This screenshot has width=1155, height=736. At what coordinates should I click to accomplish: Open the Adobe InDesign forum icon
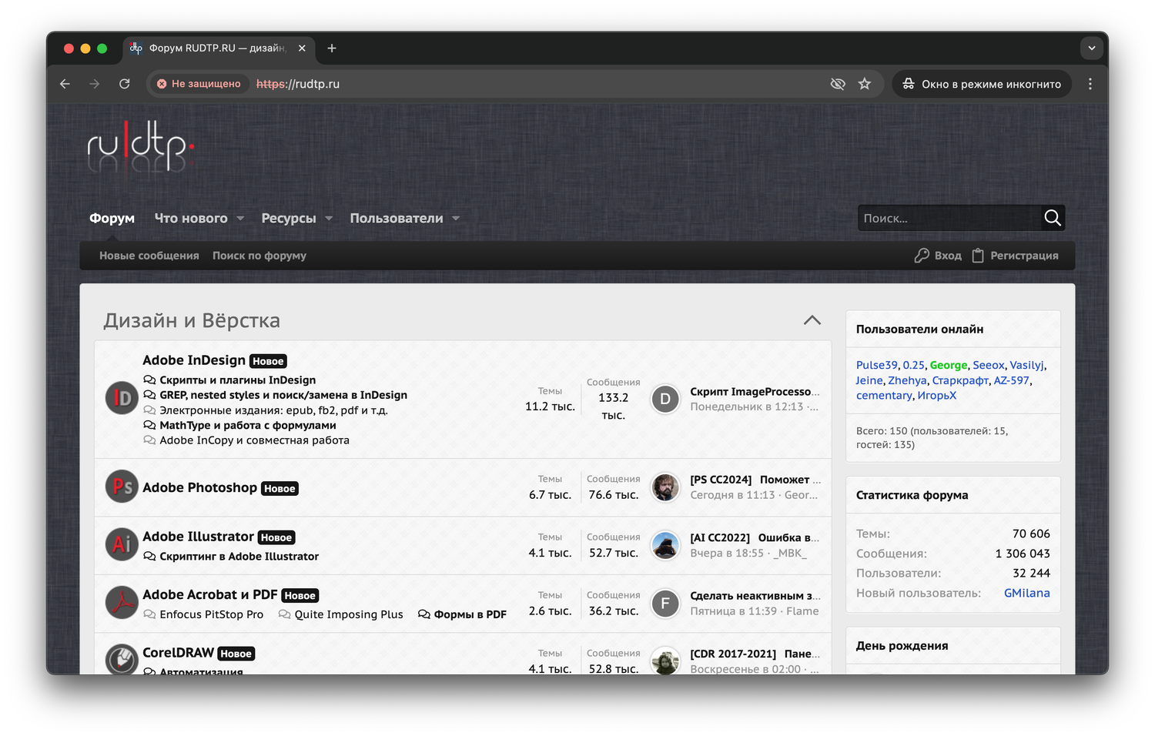point(122,398)
